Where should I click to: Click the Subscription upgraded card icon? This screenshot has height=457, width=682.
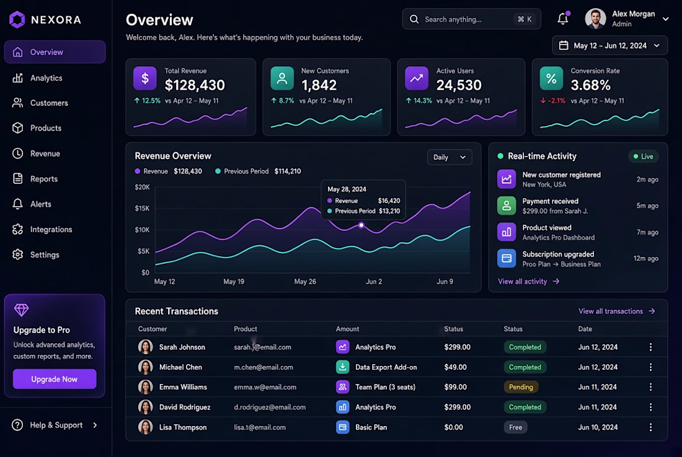(x=507, y=258)
